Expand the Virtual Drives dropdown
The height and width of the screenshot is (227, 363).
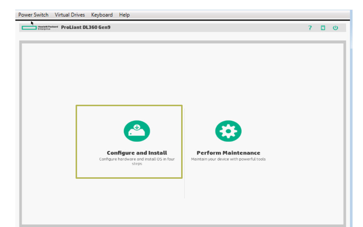click(x=70, y=15)
